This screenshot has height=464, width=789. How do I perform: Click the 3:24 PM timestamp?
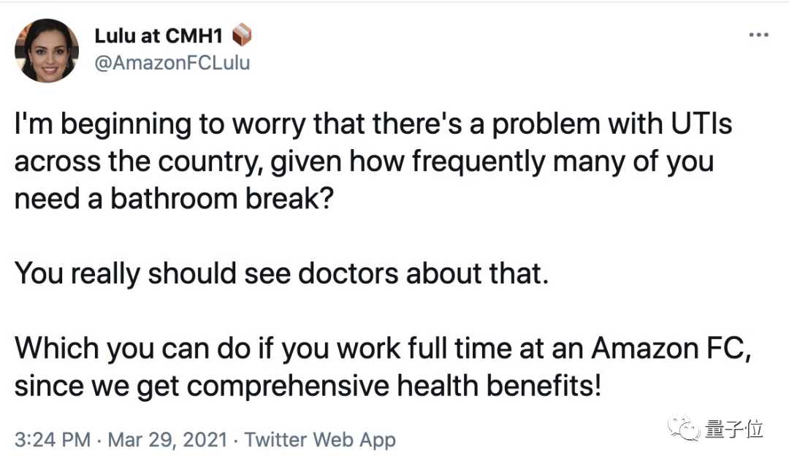click(53, 440)
